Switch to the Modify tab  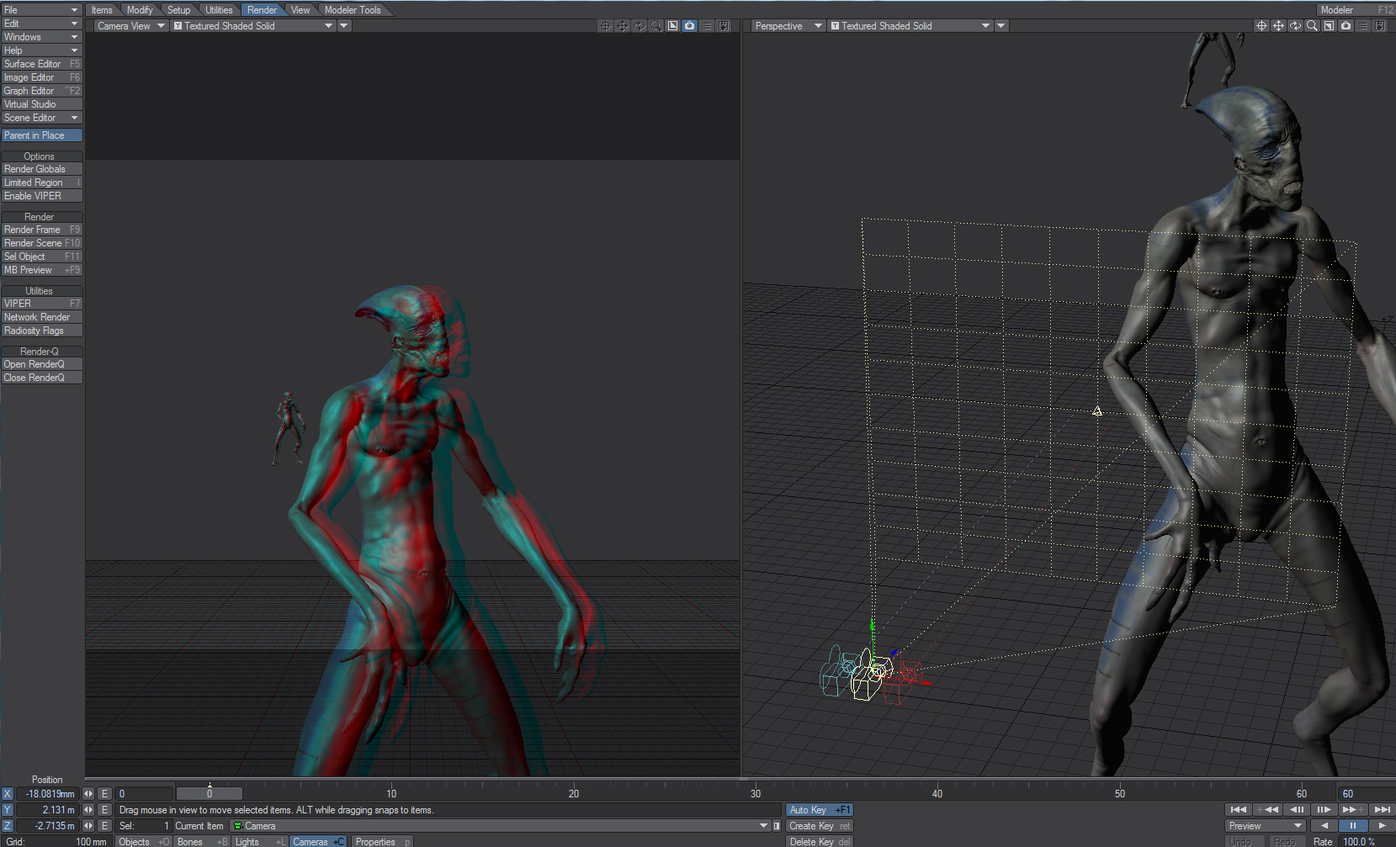140,10
